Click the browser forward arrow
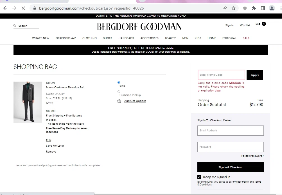The height and width of the screenshot is (195, 282). 14,8
